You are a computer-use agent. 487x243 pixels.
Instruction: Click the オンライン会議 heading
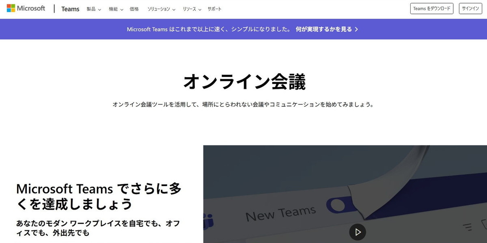tap(244, 81)
